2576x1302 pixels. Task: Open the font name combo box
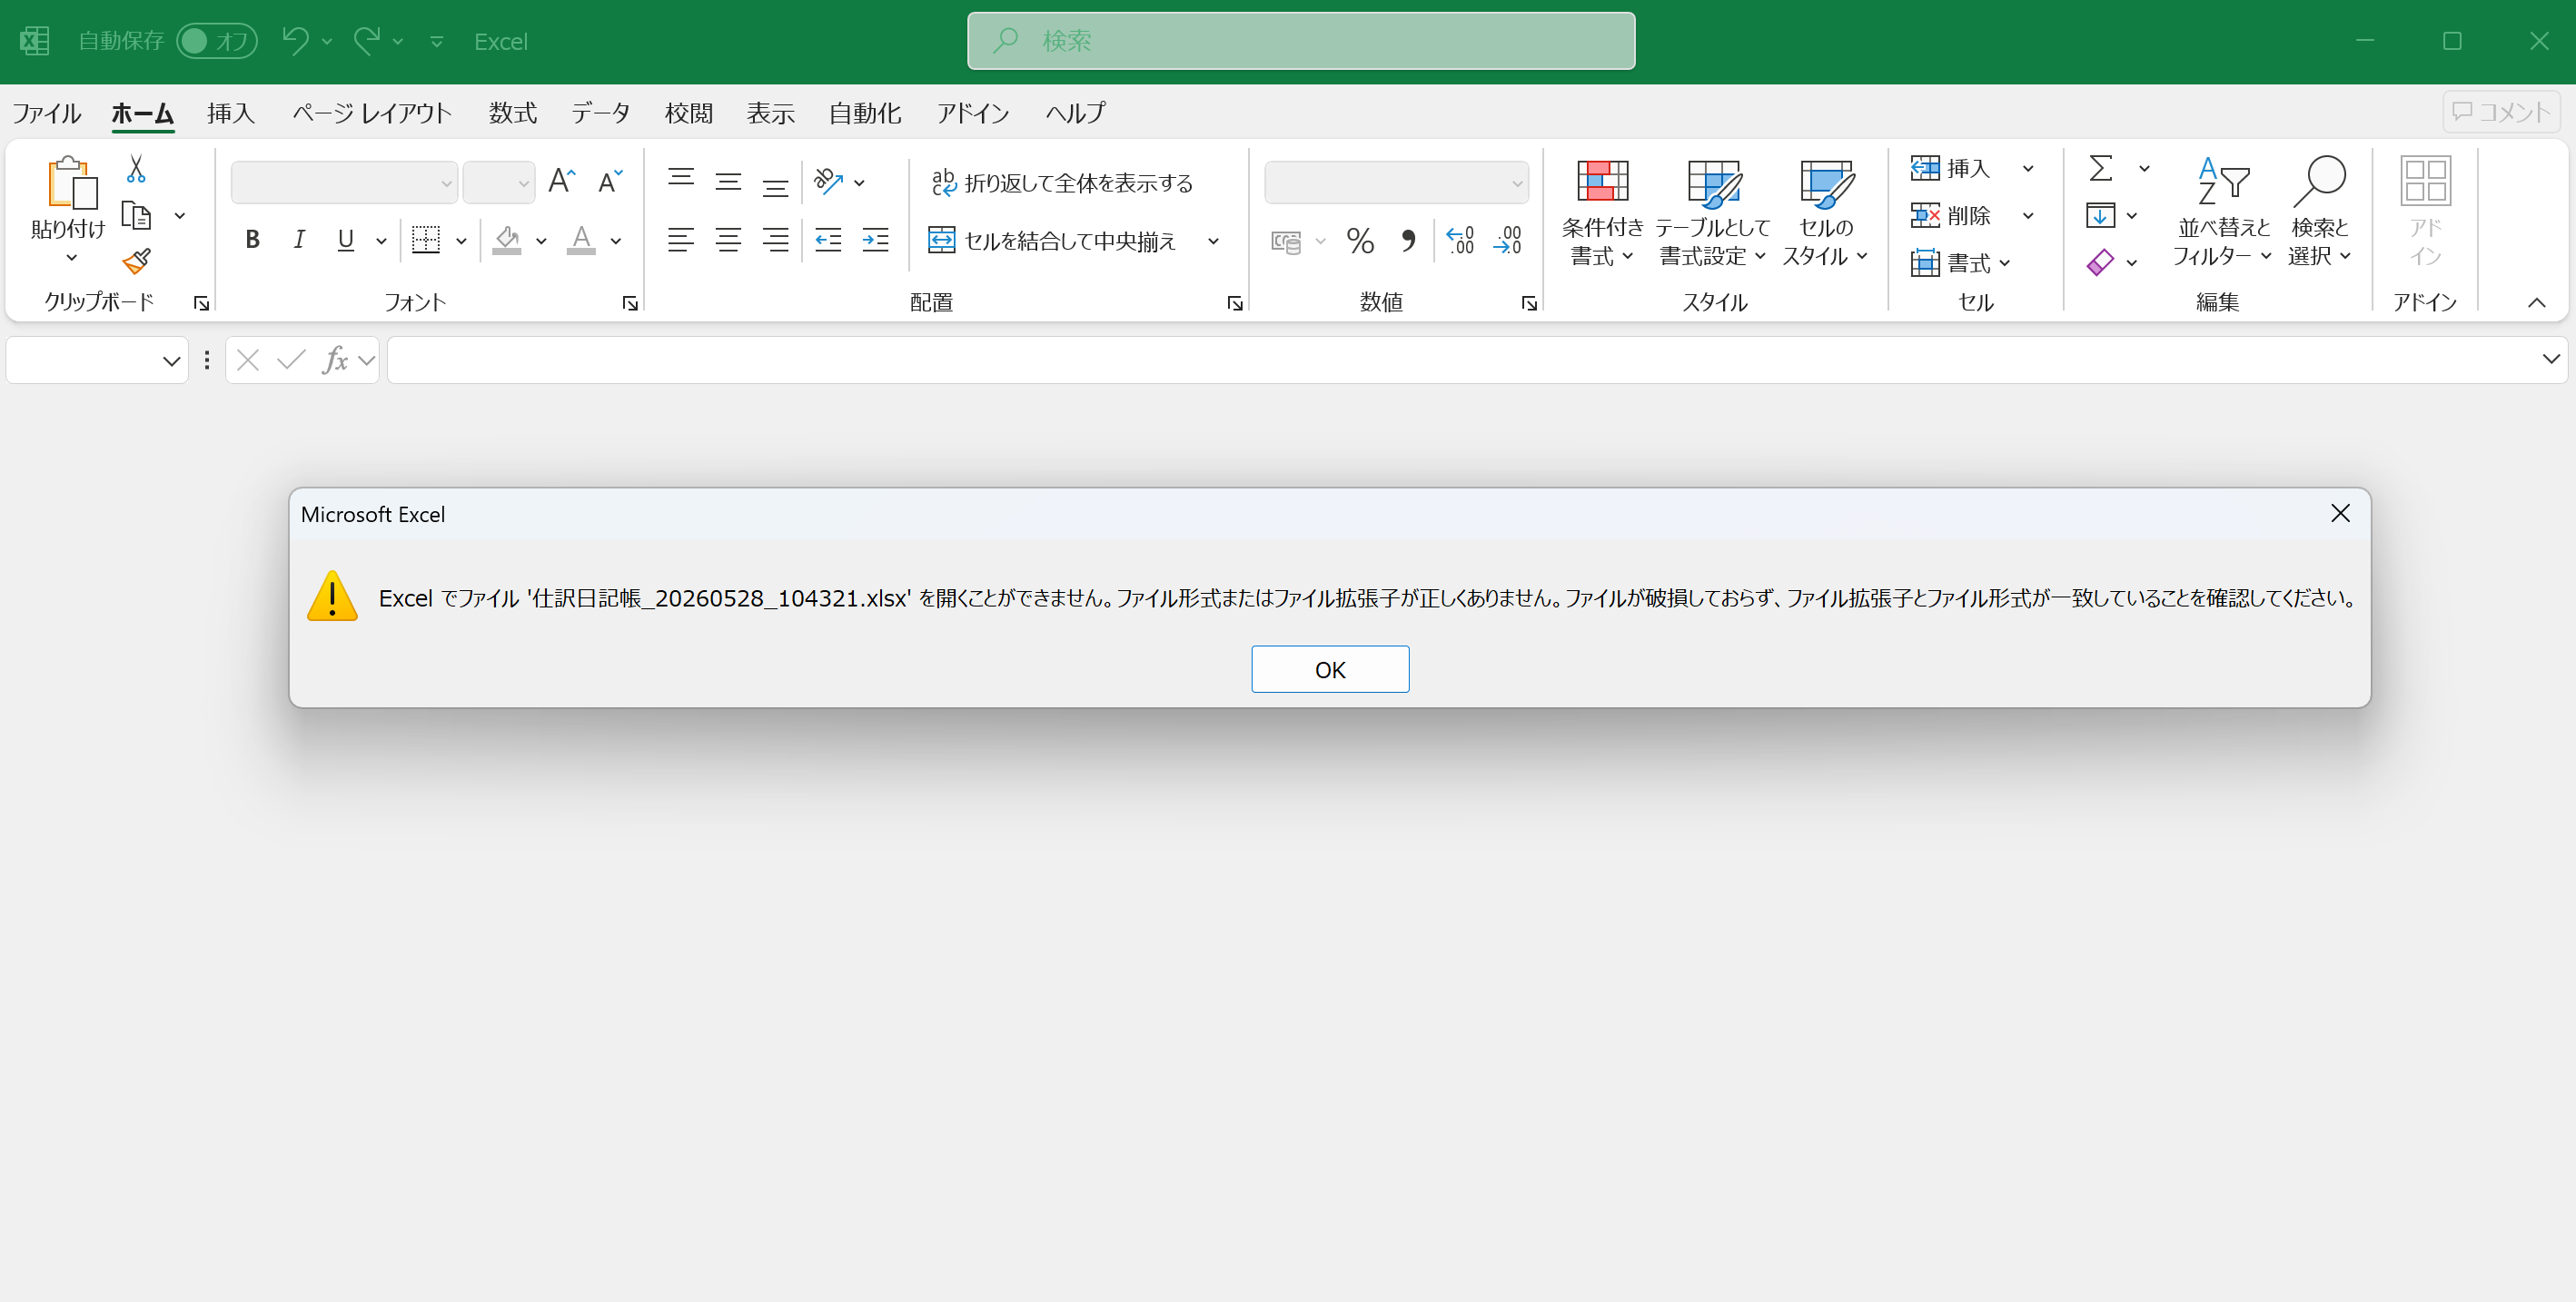point(344,182)
